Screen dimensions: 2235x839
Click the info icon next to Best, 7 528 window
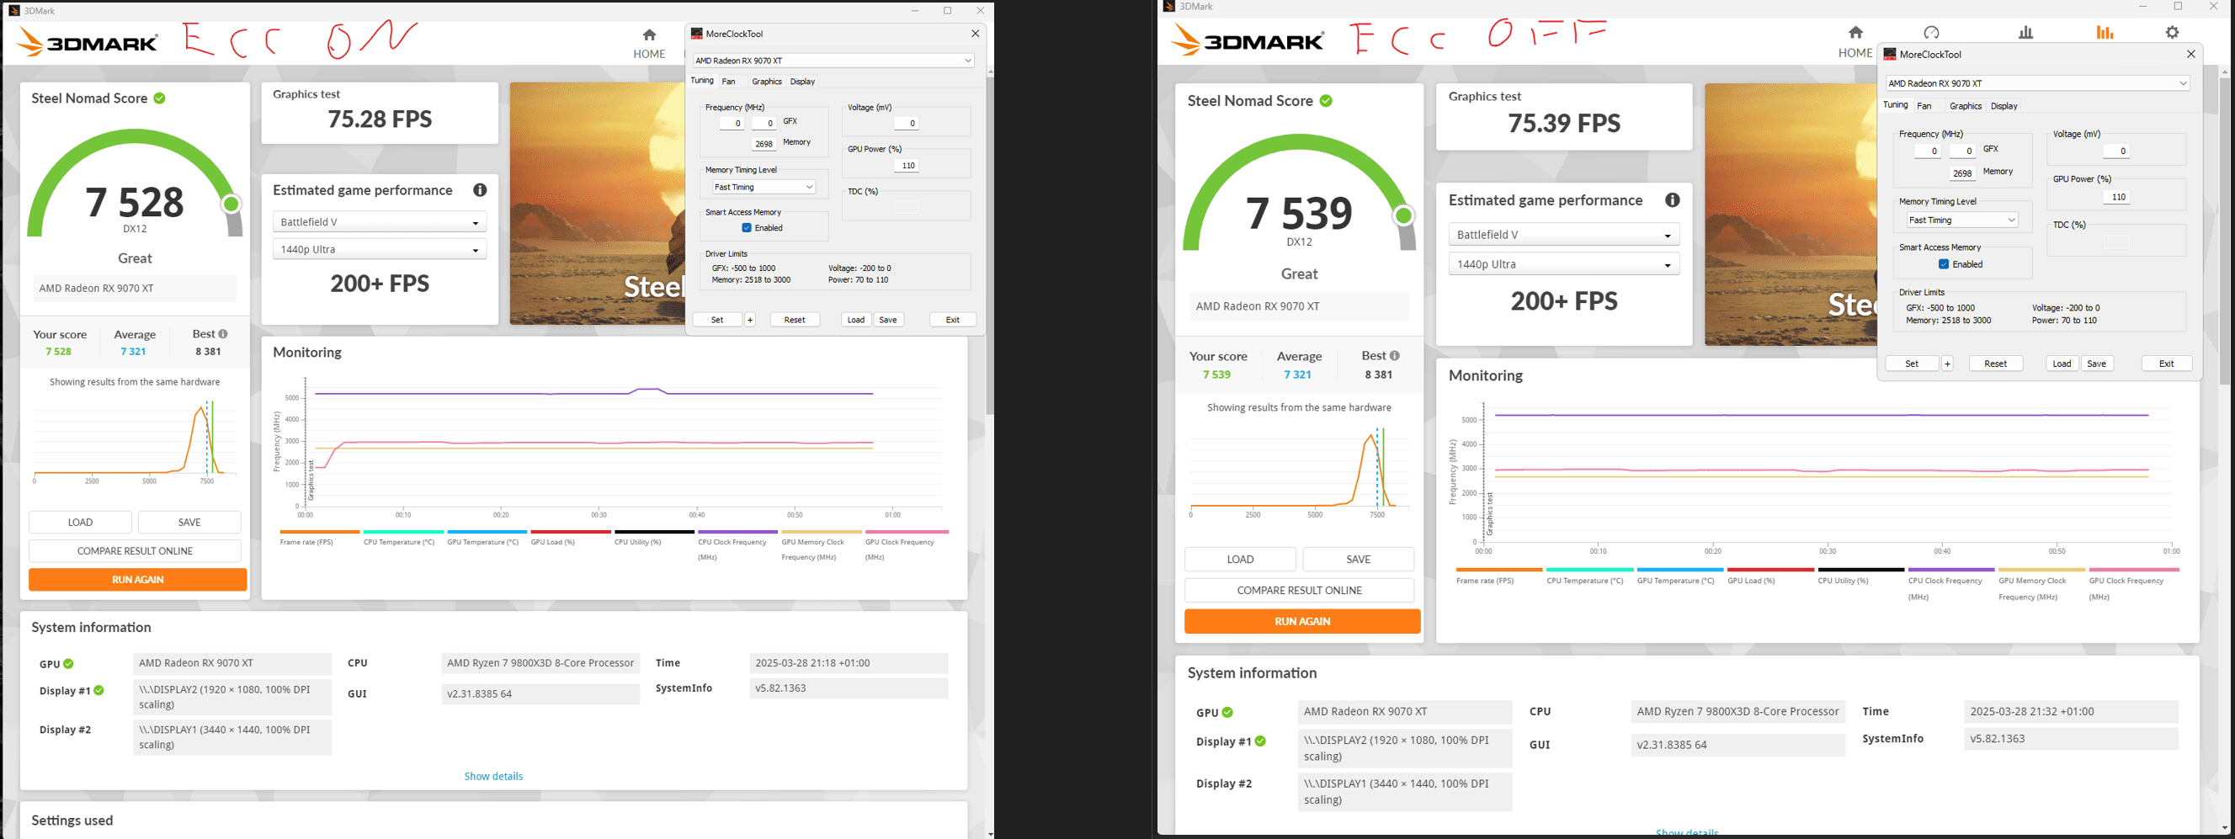pos(223,334)
